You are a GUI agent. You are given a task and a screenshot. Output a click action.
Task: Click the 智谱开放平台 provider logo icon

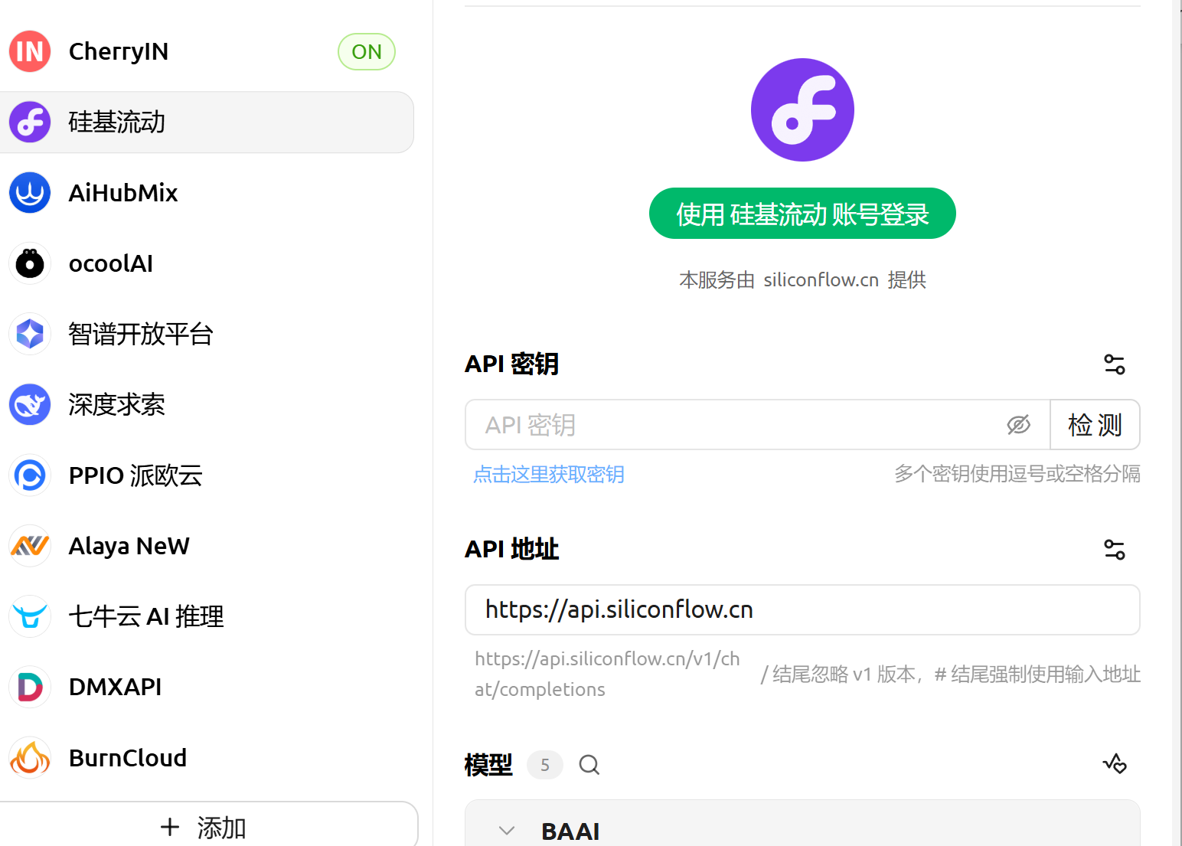[30, 334]
